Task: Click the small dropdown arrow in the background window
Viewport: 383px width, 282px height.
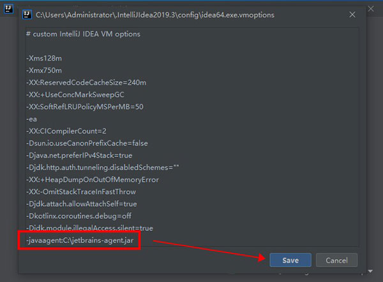Action: 370,271
